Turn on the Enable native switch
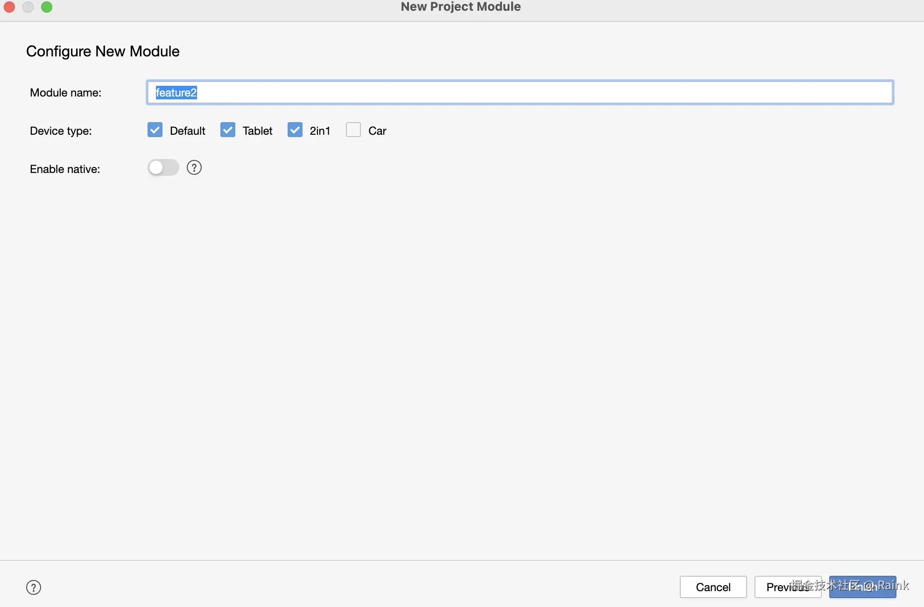Screen dimensions: 924x607 click(x=163, y=168)
